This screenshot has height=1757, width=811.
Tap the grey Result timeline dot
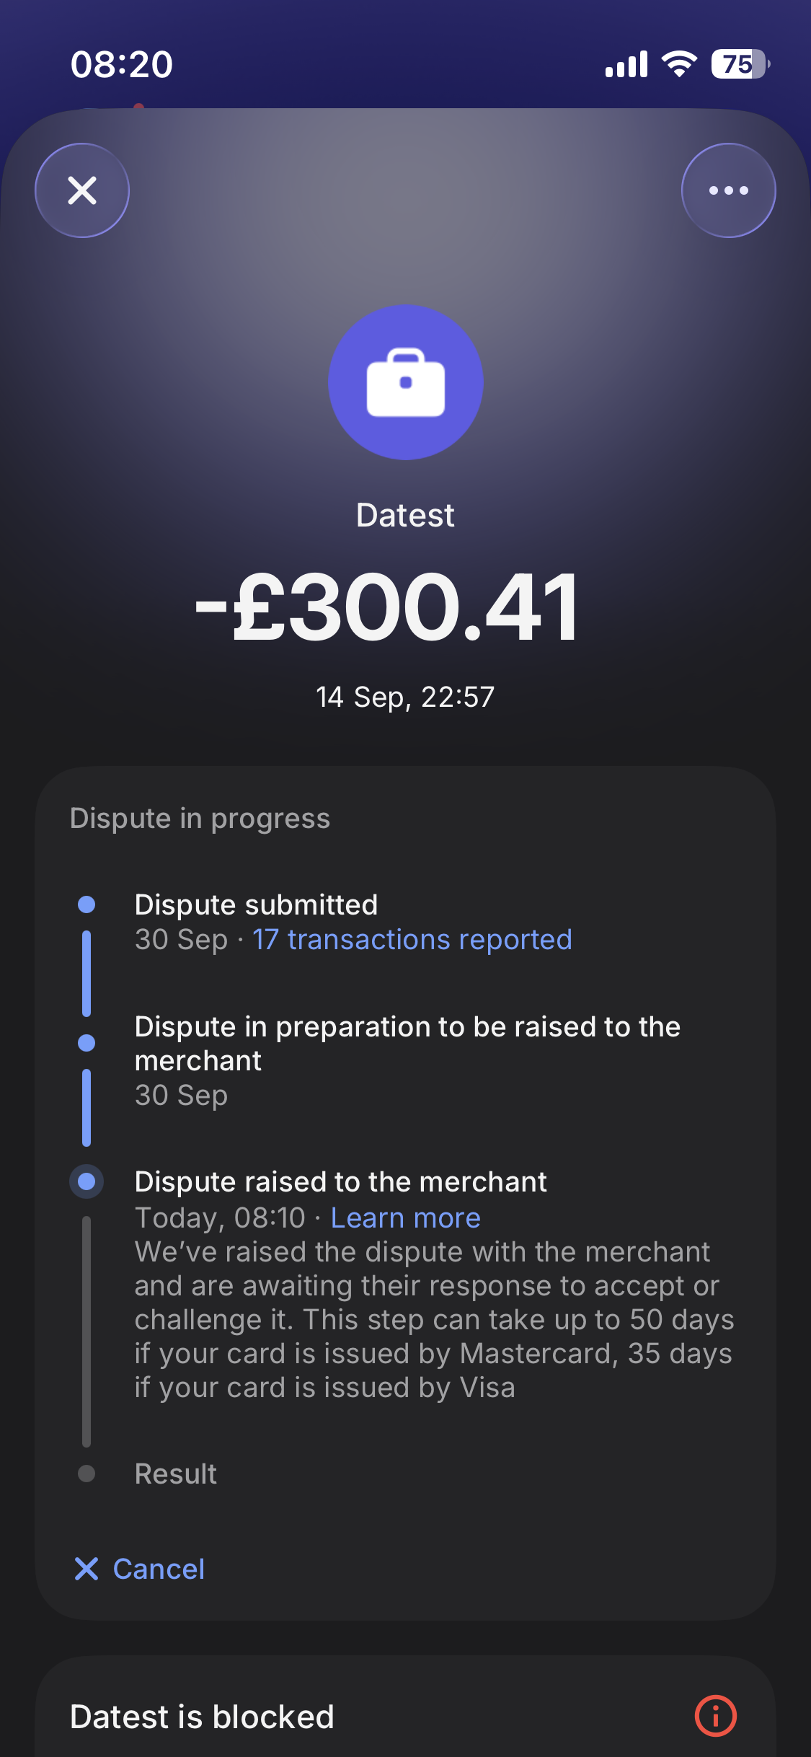point(87,1474)
